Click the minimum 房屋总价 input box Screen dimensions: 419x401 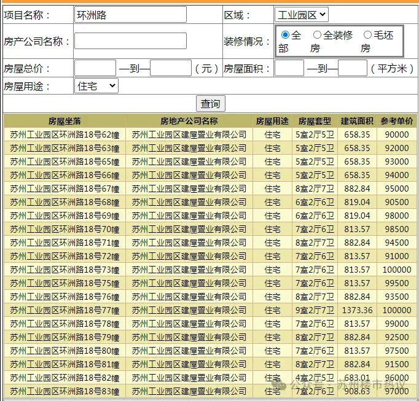pyautogui.click(x=95, y=68)
